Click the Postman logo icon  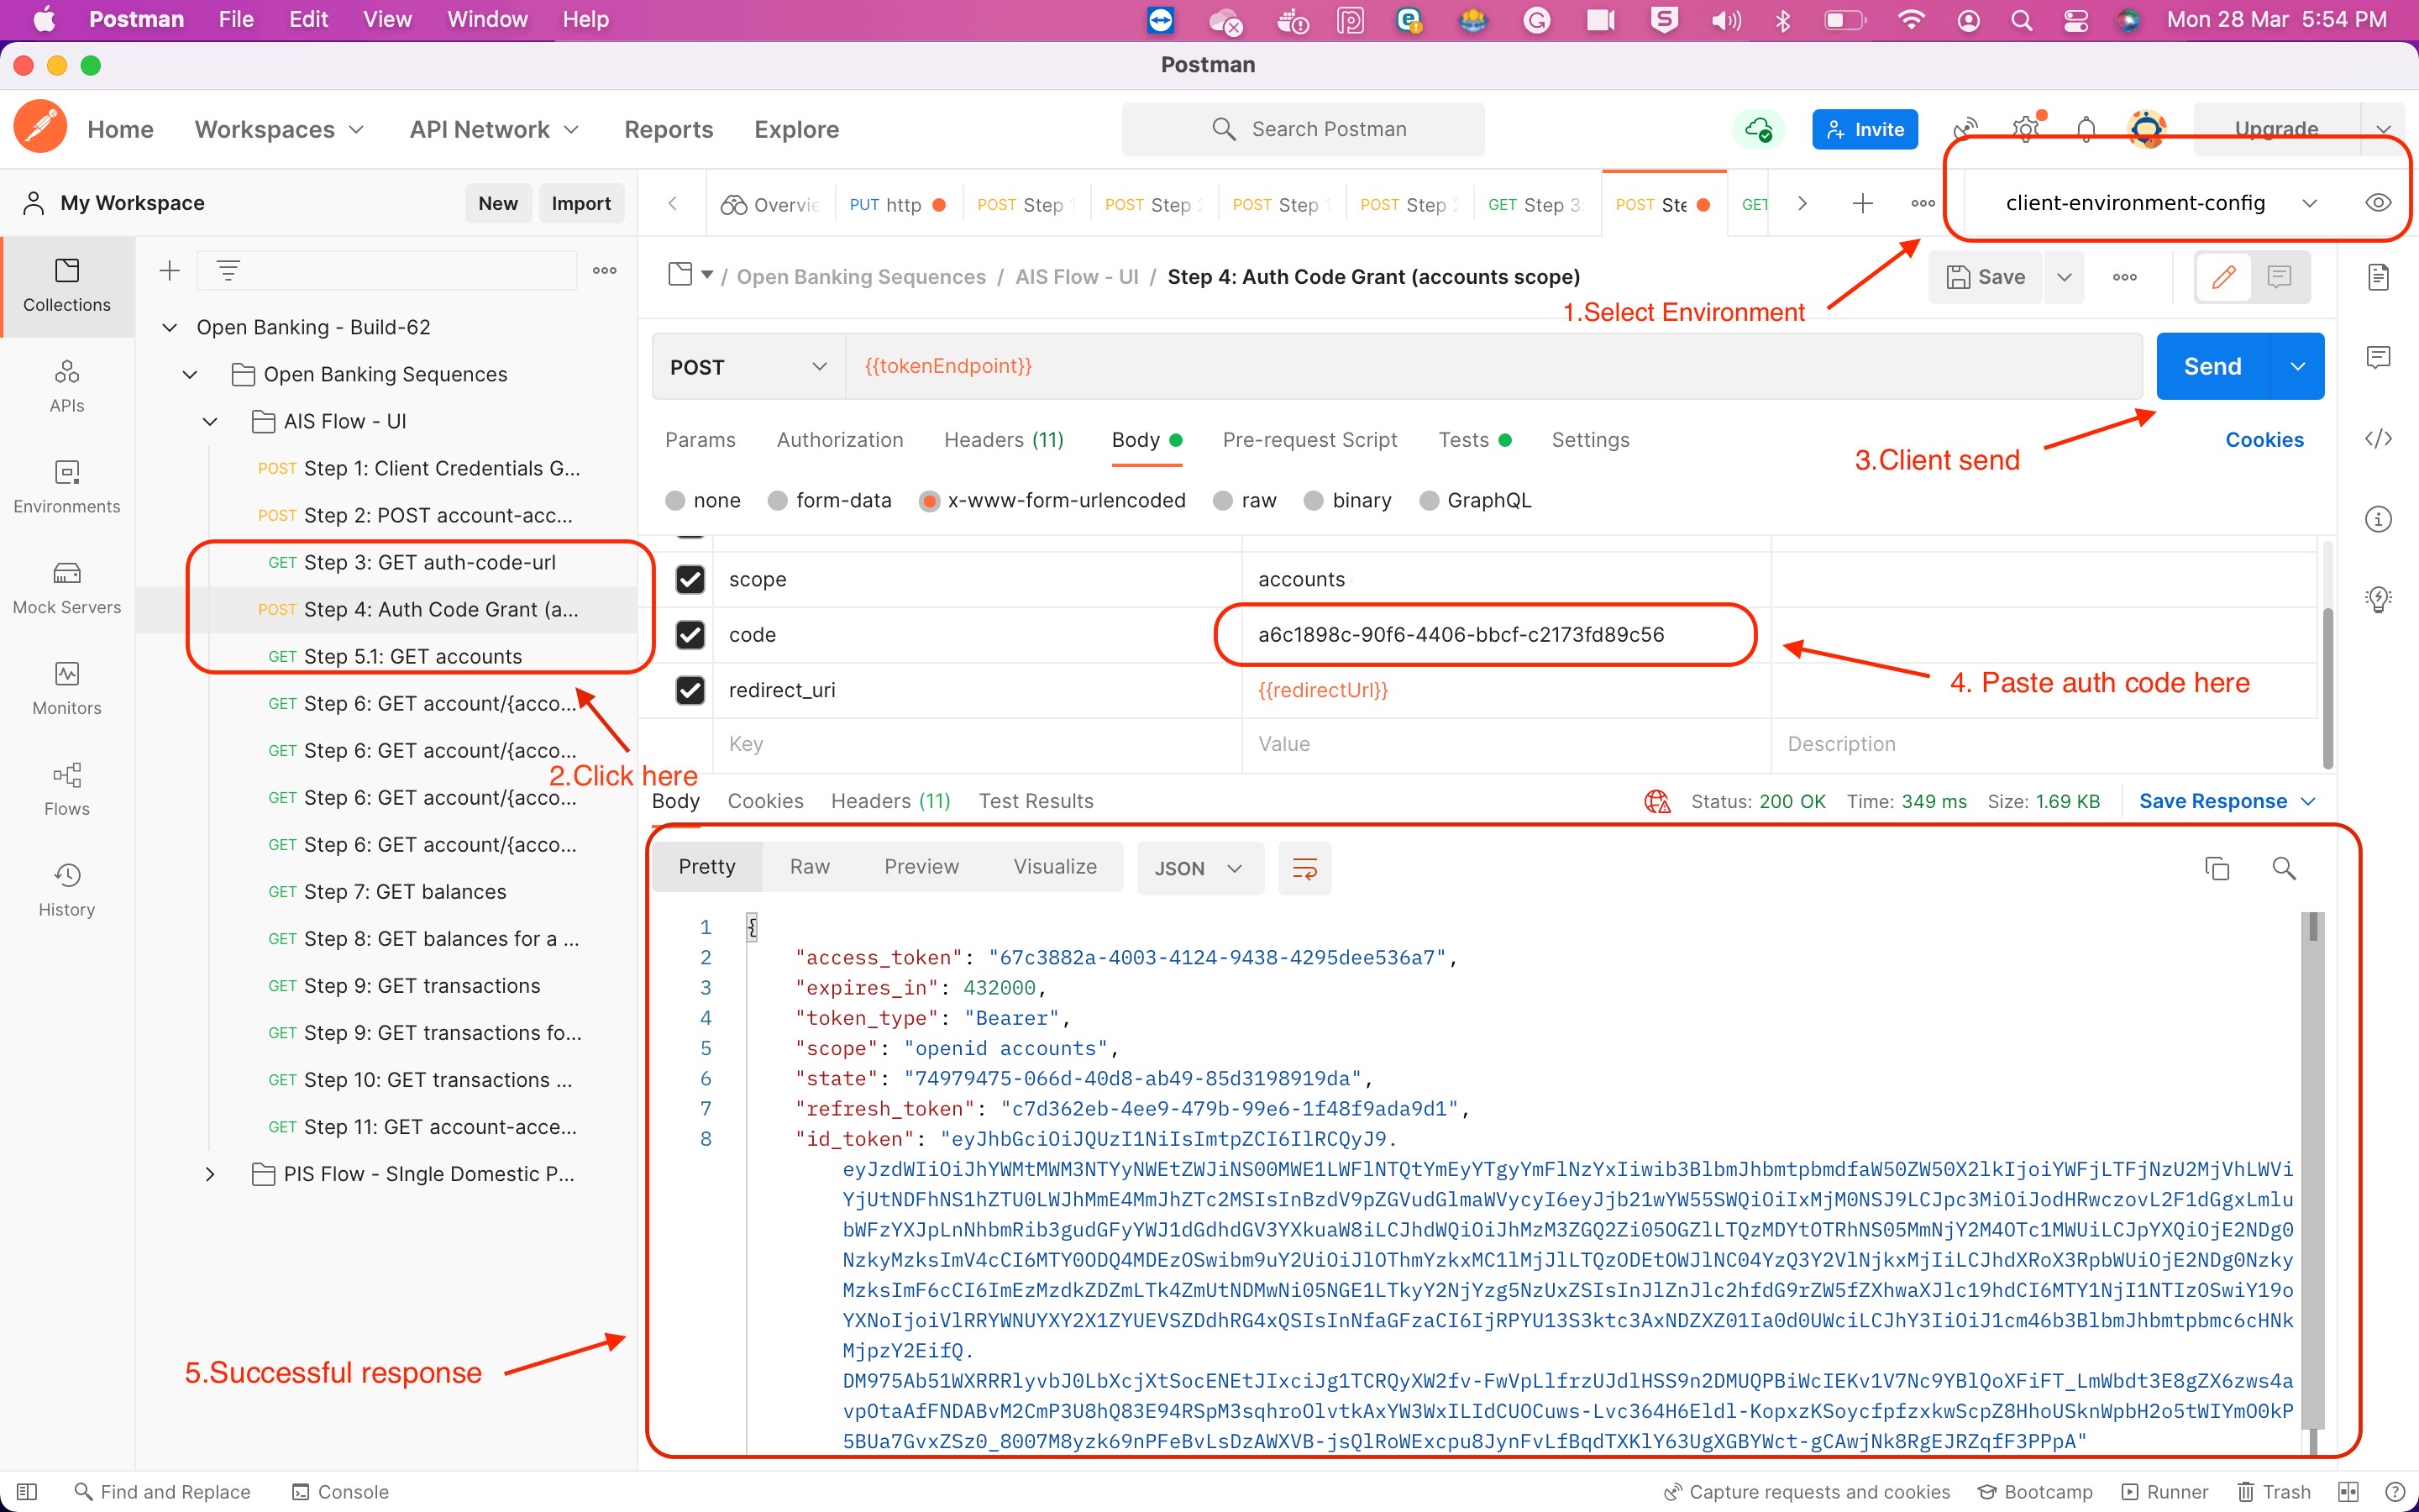tap(41, 128)
